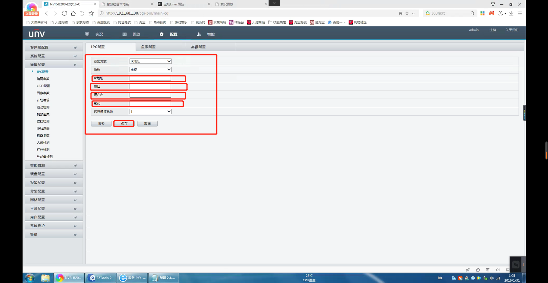Click the 搜索 search button
The image size is (548, 283).
pyautogui.click(x=101, y=124)
